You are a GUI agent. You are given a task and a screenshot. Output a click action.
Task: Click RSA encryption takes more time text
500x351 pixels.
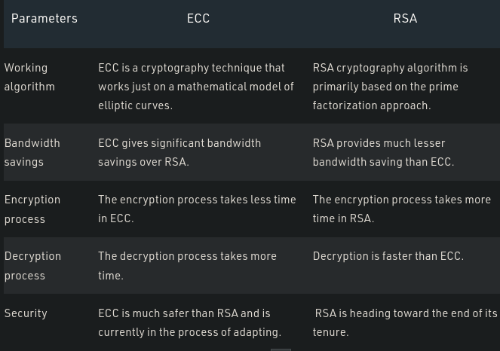[402, 209]
